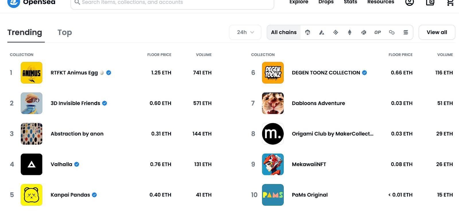This screenshot has height=211, width=459.
Task: Filter by Arbitrum chain icon
Action: point(308,32)
